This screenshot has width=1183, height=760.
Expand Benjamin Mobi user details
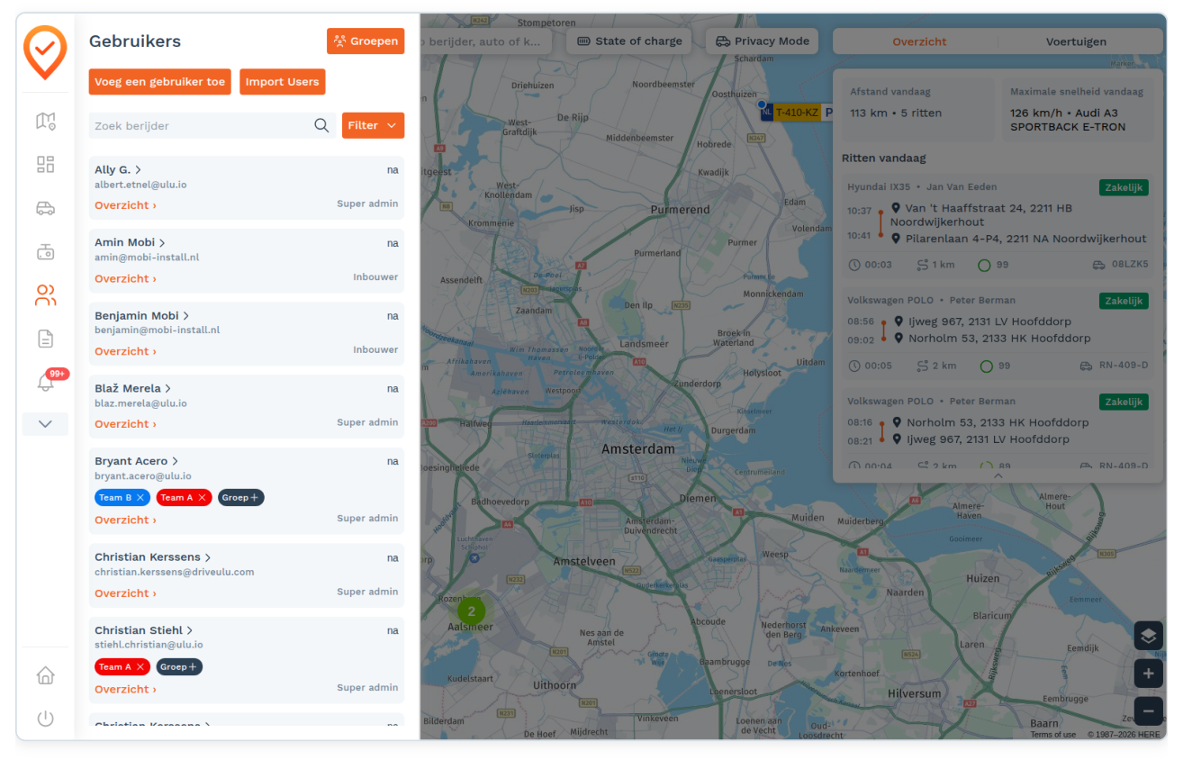(x=141, y=315)
